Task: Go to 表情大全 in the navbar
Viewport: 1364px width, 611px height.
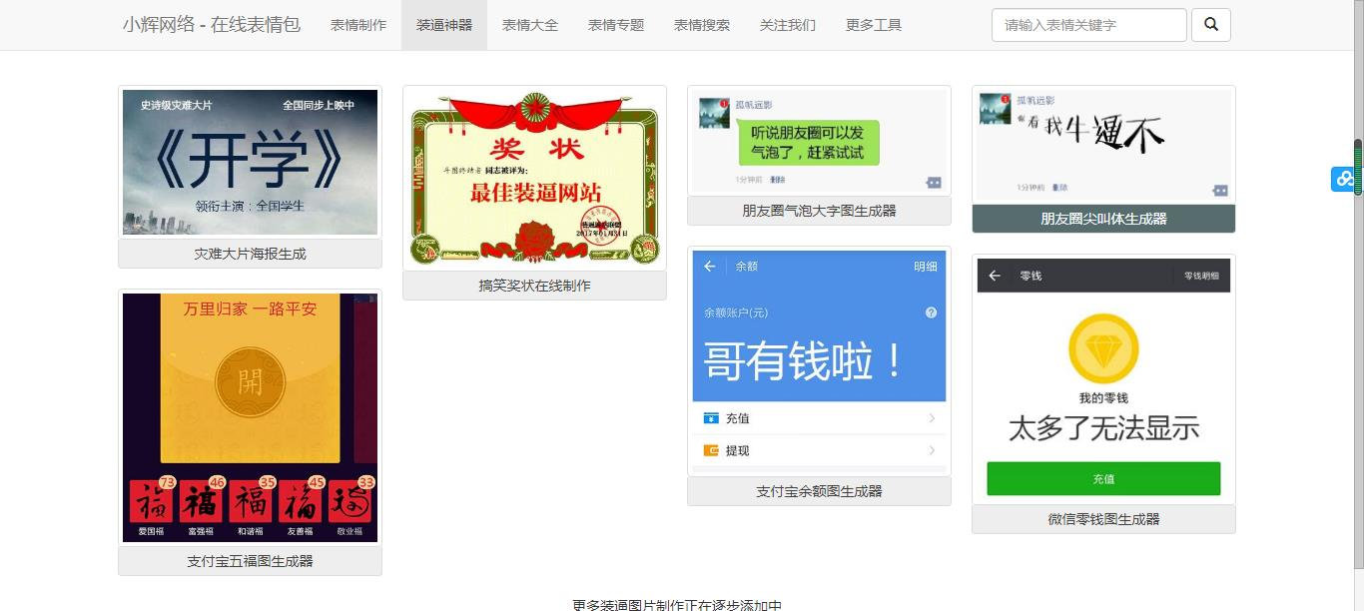Action: [x=530, y=25]
